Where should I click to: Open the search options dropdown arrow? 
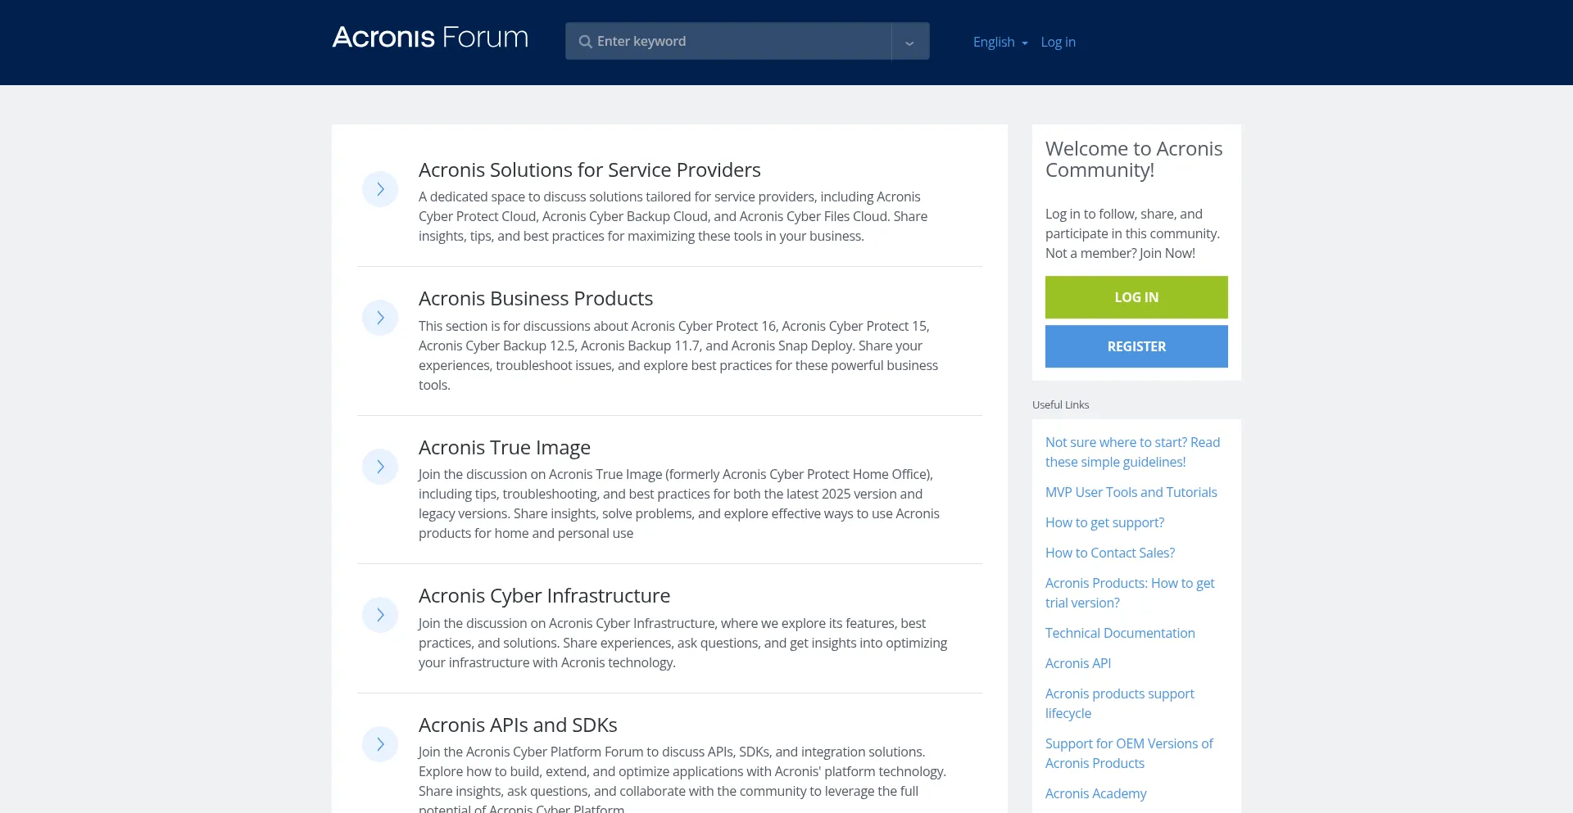pyautogui.click(x=910, y=42)
